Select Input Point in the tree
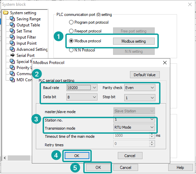Screen dimensions: 196x174 pos(26,43)
